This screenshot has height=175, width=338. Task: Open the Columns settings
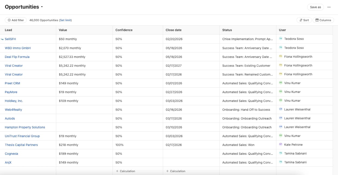tap(323, 20)
